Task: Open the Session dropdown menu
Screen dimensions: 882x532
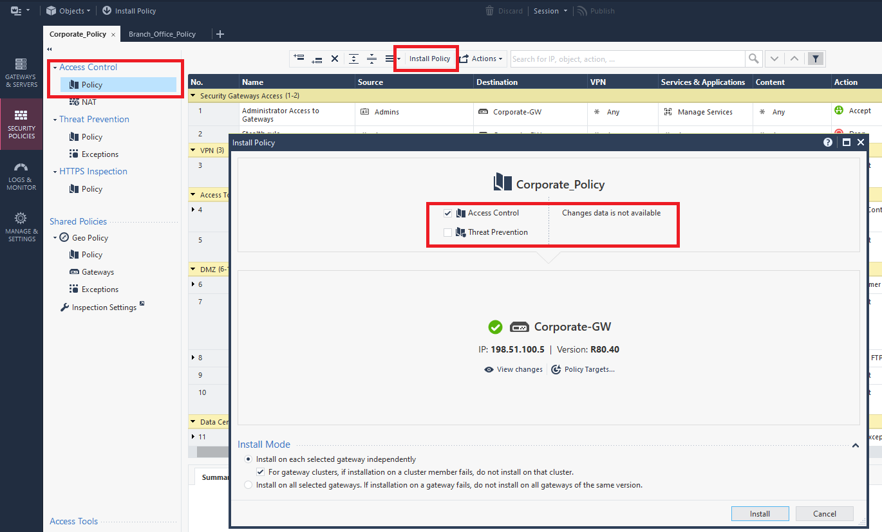Action: coord(550,11)
